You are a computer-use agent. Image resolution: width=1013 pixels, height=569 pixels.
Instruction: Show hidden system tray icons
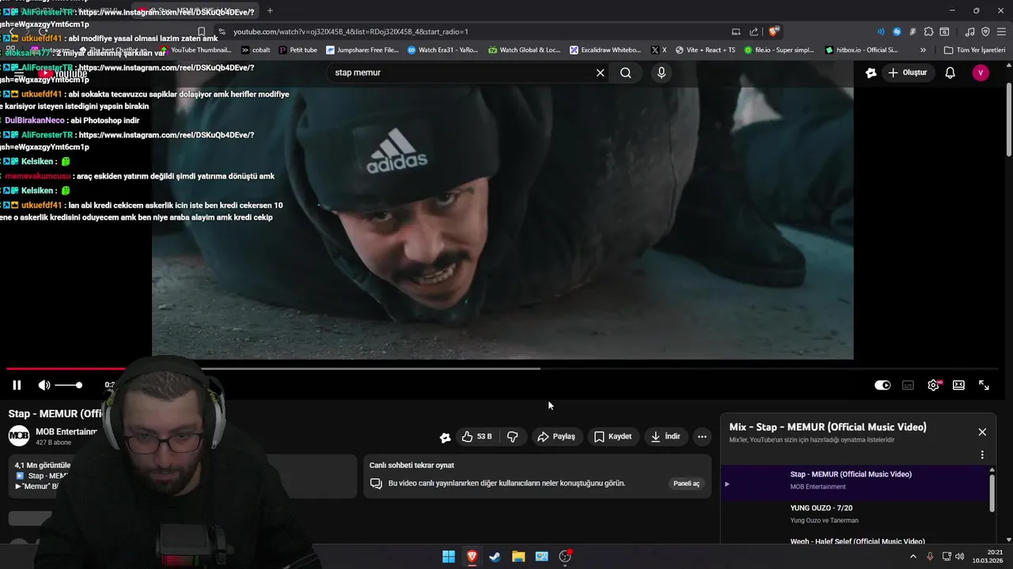point(912,556)
